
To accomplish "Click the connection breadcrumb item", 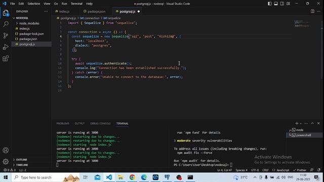I will pos(90,18).
